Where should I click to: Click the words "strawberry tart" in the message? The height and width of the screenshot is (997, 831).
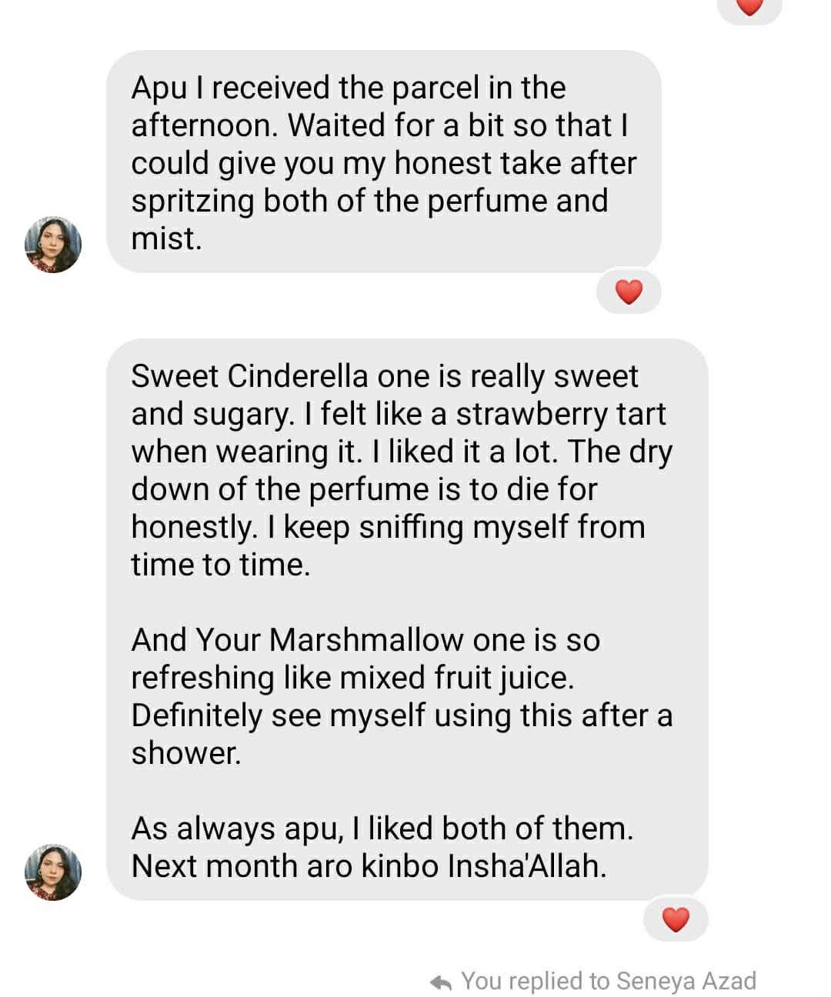tap(560, 414)
